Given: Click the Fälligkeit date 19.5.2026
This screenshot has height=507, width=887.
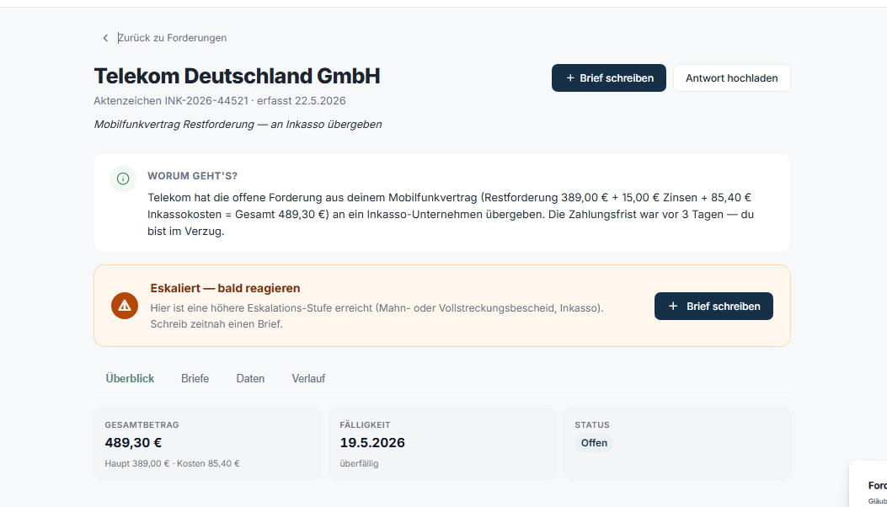Looking at the screenshot, I should coord(372,442).
